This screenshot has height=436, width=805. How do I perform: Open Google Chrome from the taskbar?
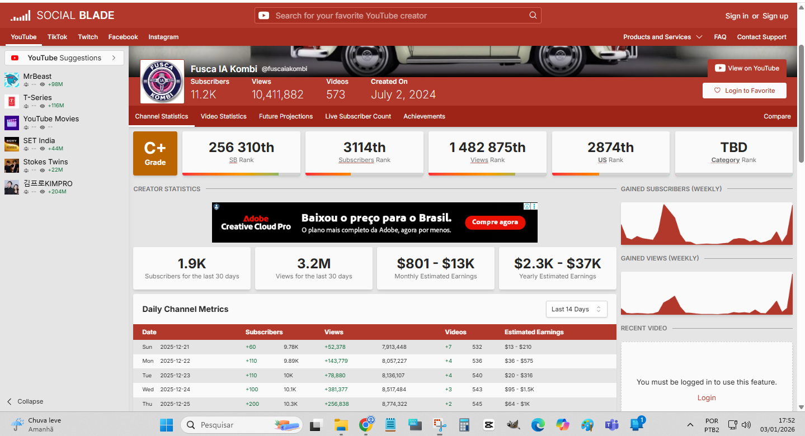[x=366, y=425]
